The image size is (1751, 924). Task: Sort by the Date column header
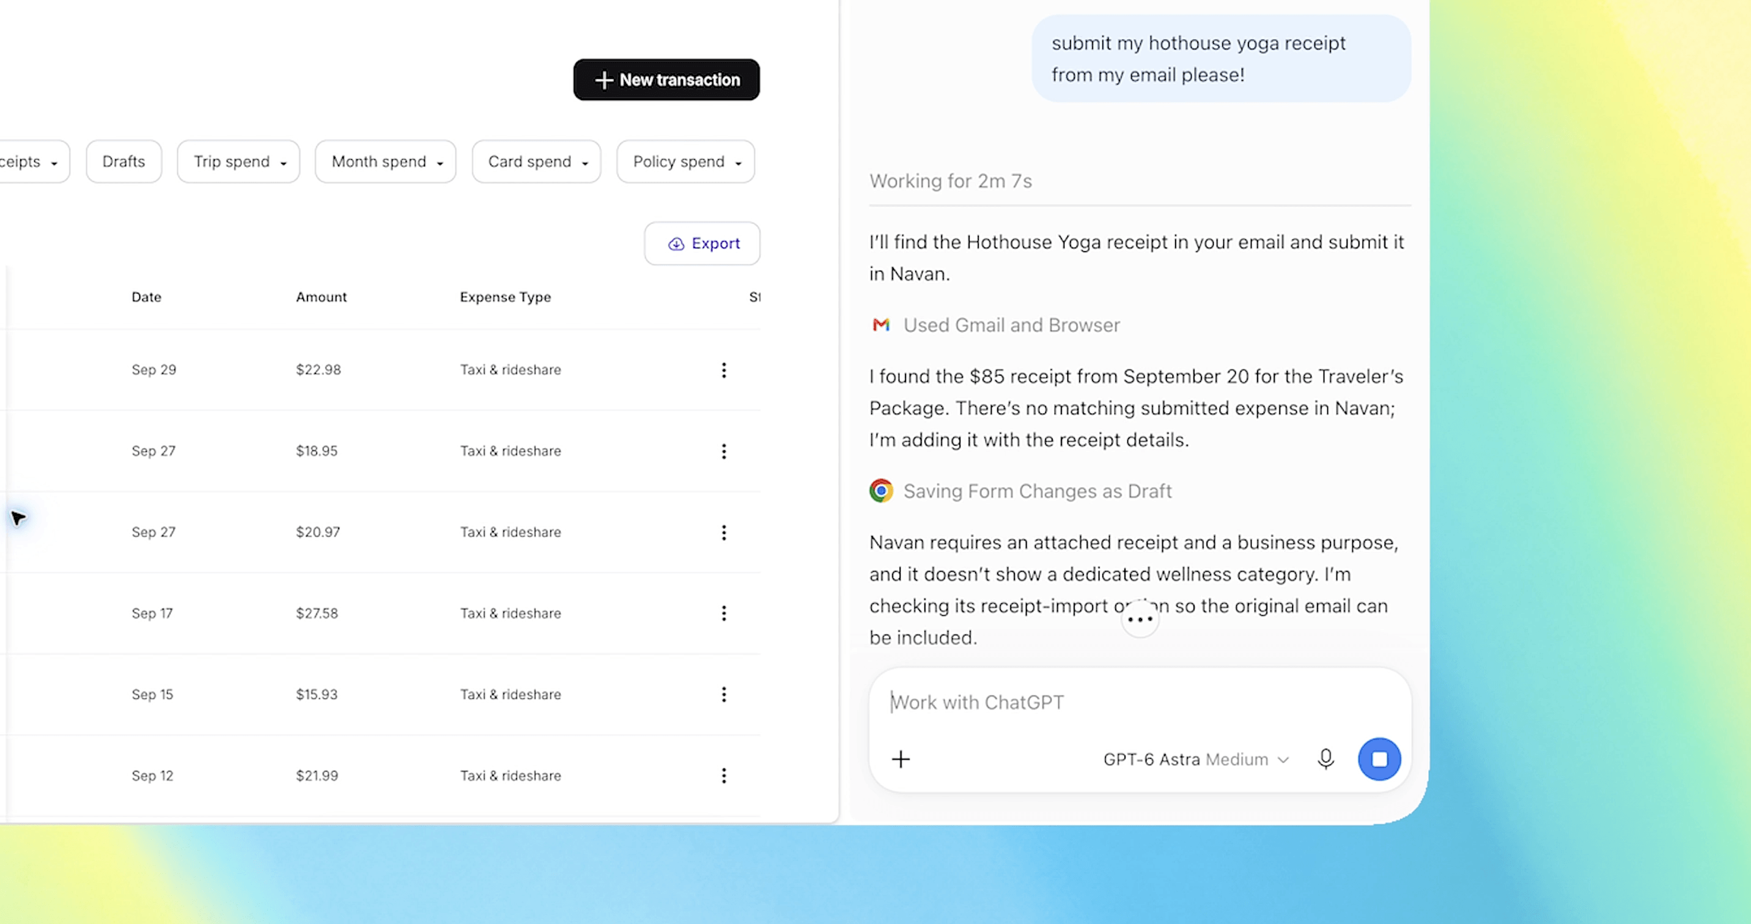coord(146,297)
